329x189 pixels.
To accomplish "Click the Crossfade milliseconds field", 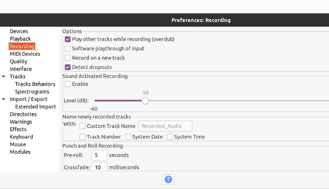I will 99,167.
